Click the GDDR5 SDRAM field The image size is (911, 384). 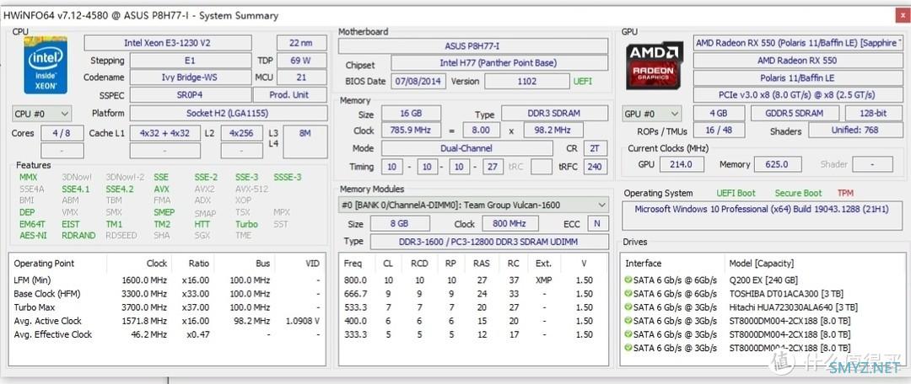795,114
